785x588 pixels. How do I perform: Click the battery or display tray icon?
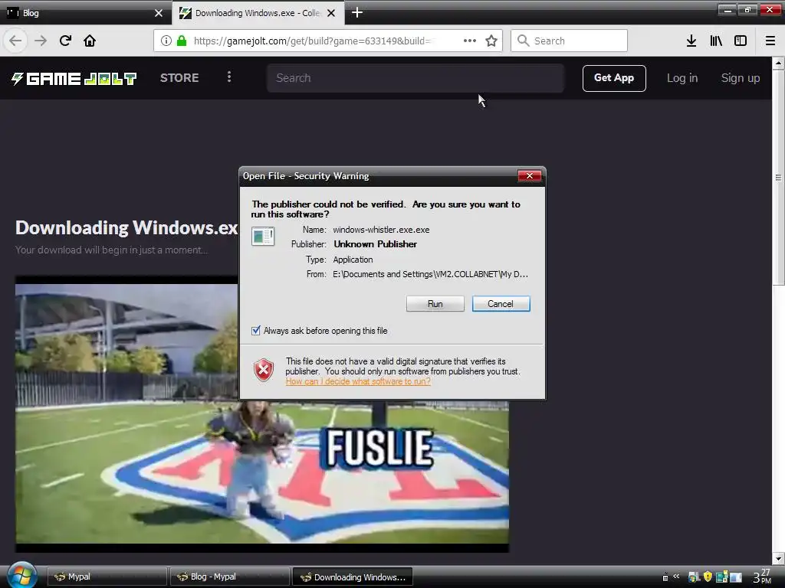pos(735,577)
